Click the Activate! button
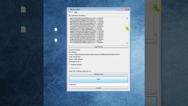Image resolution: width=188 pixels, height=106 pixels. (98, 88)
